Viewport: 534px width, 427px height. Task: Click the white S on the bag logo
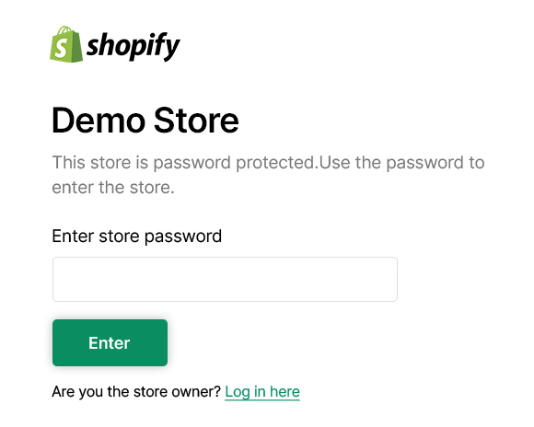coord(62,48)
